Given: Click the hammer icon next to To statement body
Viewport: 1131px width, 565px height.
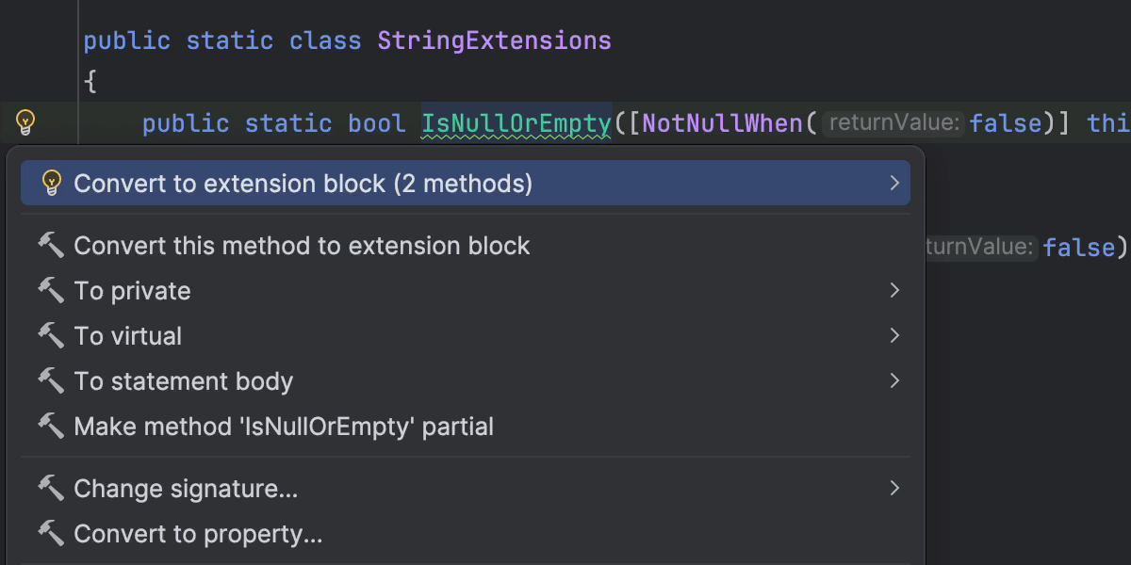Looking at the screenshot, I should coord(51,381).
